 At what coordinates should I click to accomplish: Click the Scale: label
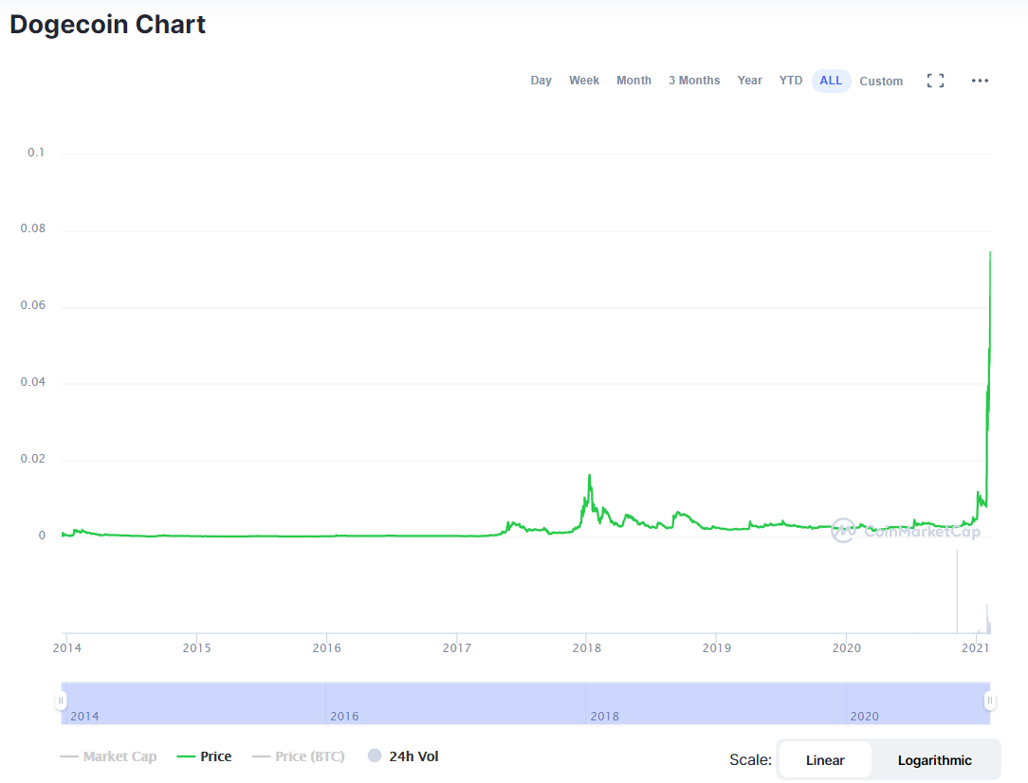(750, 760)
